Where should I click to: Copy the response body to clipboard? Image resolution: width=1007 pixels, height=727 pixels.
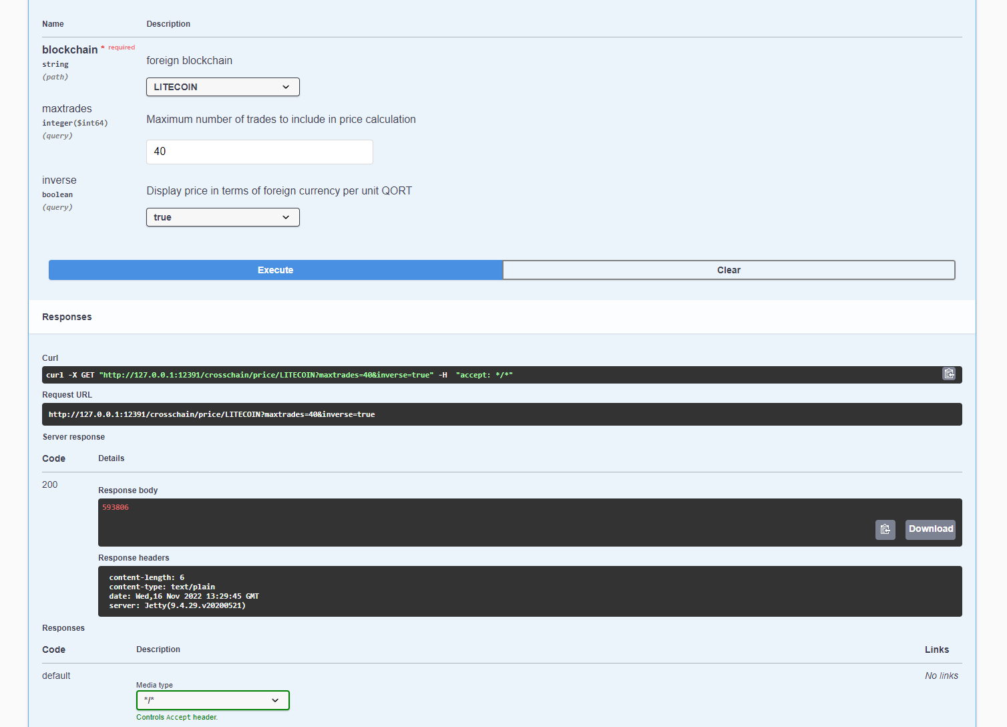click(885, 529)
